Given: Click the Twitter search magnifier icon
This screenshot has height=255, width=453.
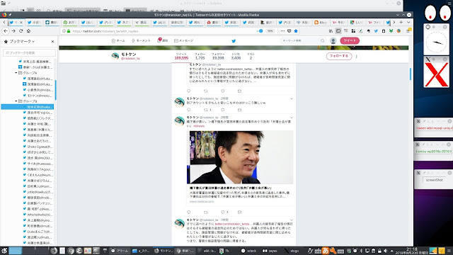Looking at the screenshot, I should pos(323,41).
